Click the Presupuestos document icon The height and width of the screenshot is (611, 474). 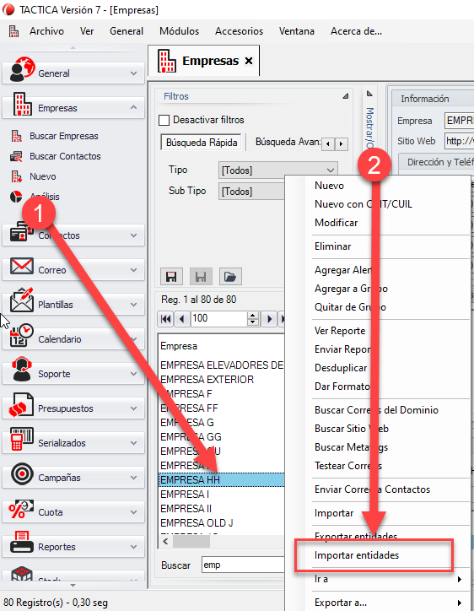[x=21, y=405]
